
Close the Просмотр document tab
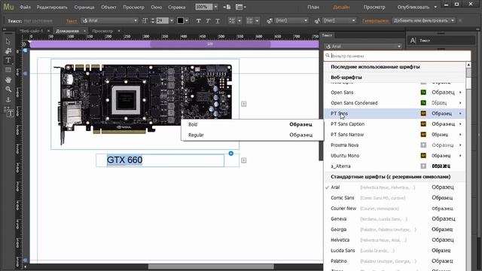click(119, 31)
